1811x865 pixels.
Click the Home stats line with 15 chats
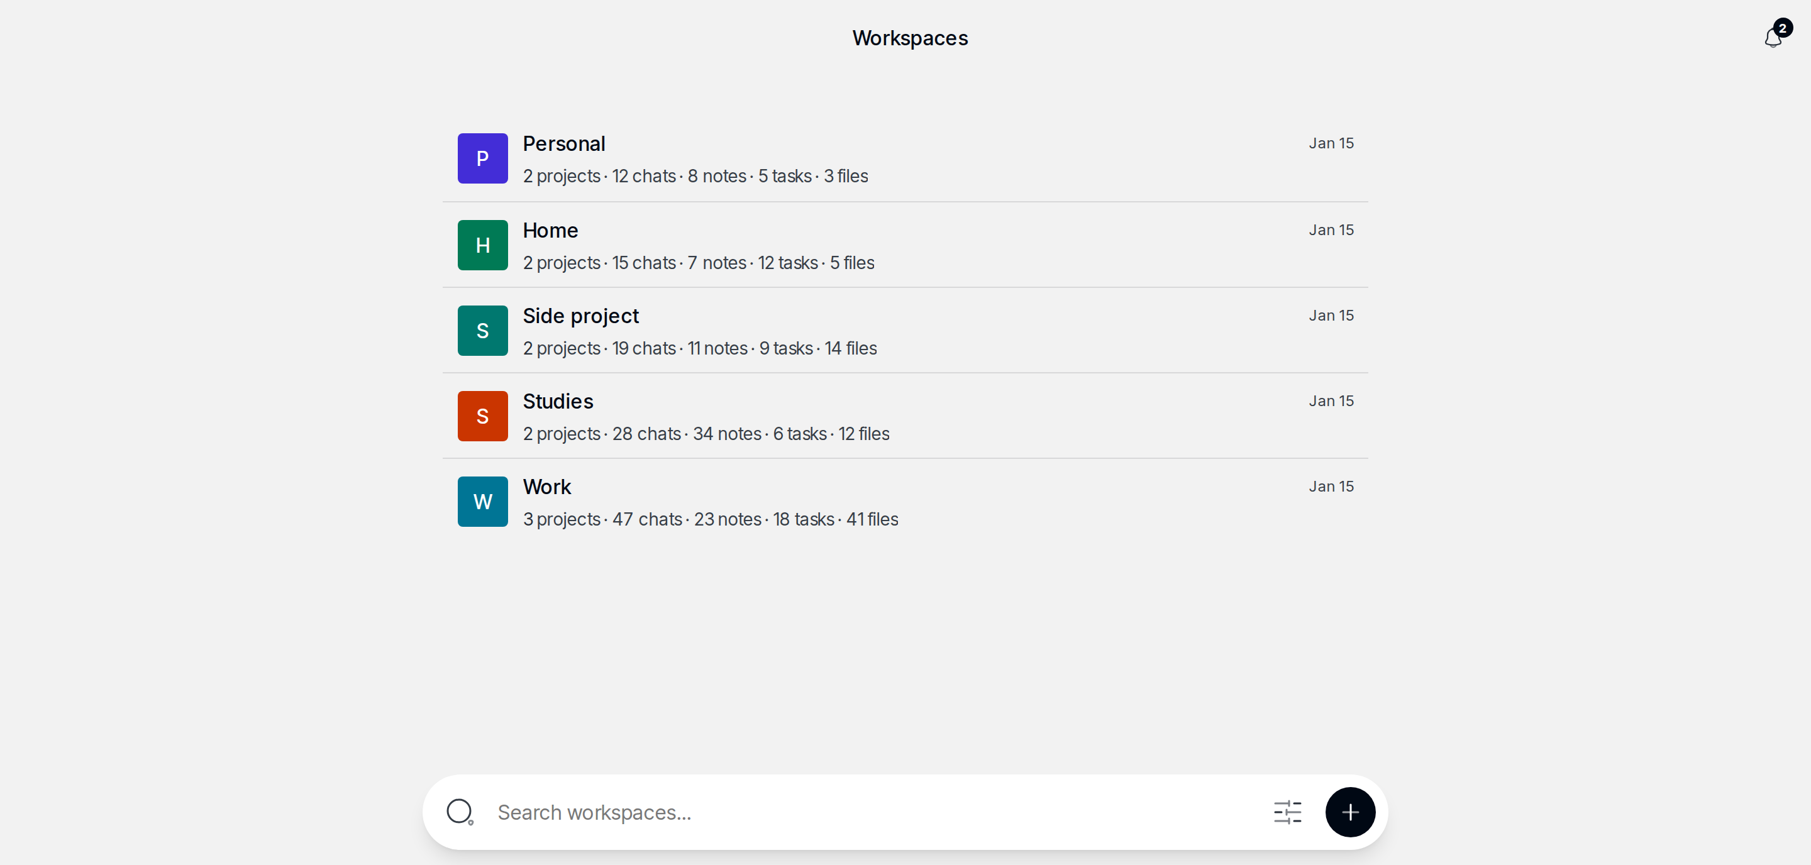[x=698, y=263]
